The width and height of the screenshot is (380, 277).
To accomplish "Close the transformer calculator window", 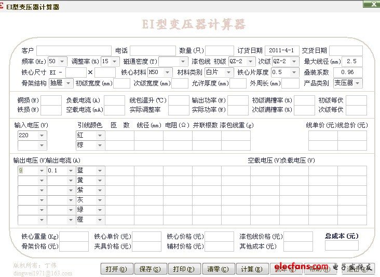I will [x=372, y=4].
